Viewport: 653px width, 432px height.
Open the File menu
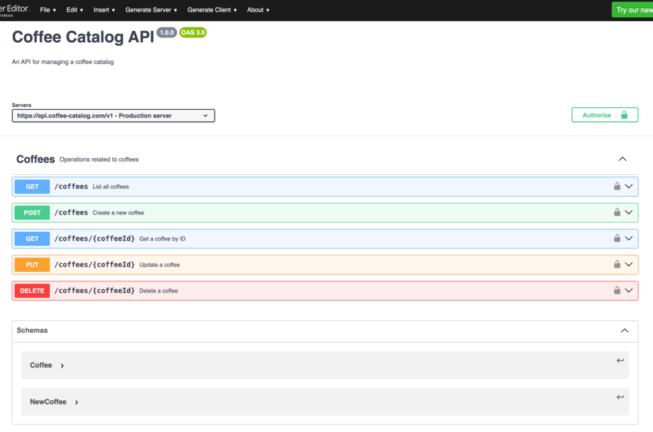pos(48,10)
